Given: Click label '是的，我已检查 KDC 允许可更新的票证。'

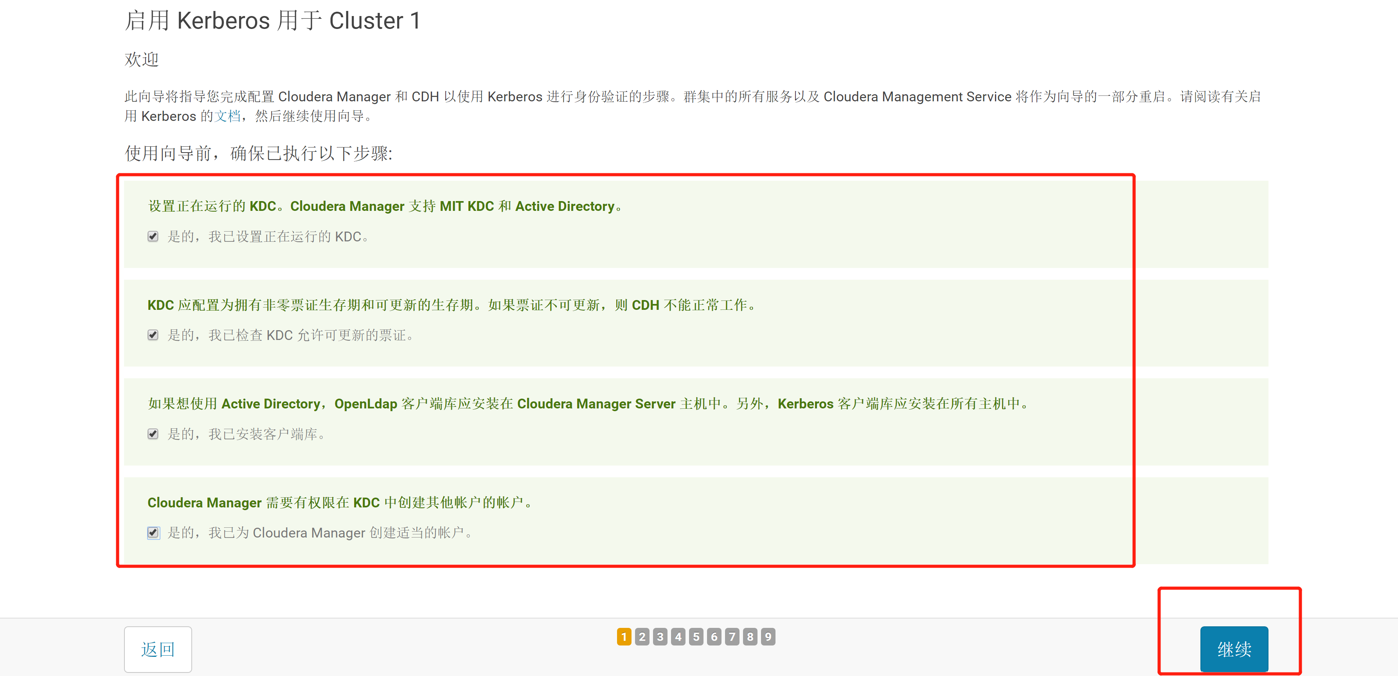Looking at the screenshot, I should (291, 335).
